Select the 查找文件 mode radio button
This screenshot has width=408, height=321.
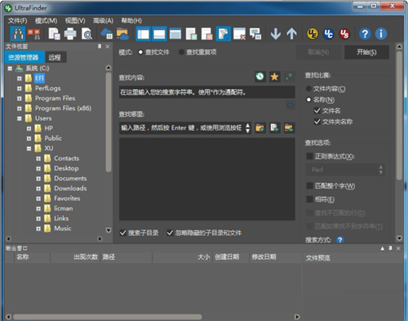[140, 52]
